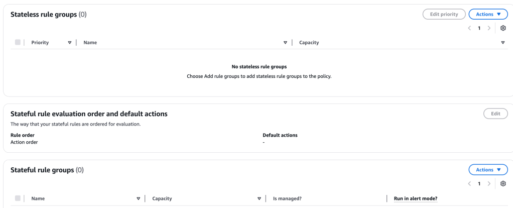This screenshot has width=513, height=208.
Task: Sort stateless groups by Name arrow
Action: coord(285,43)
